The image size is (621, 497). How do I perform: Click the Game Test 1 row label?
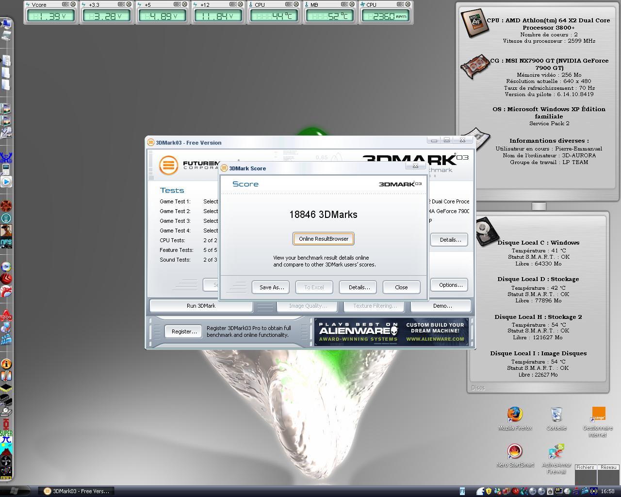175,201
